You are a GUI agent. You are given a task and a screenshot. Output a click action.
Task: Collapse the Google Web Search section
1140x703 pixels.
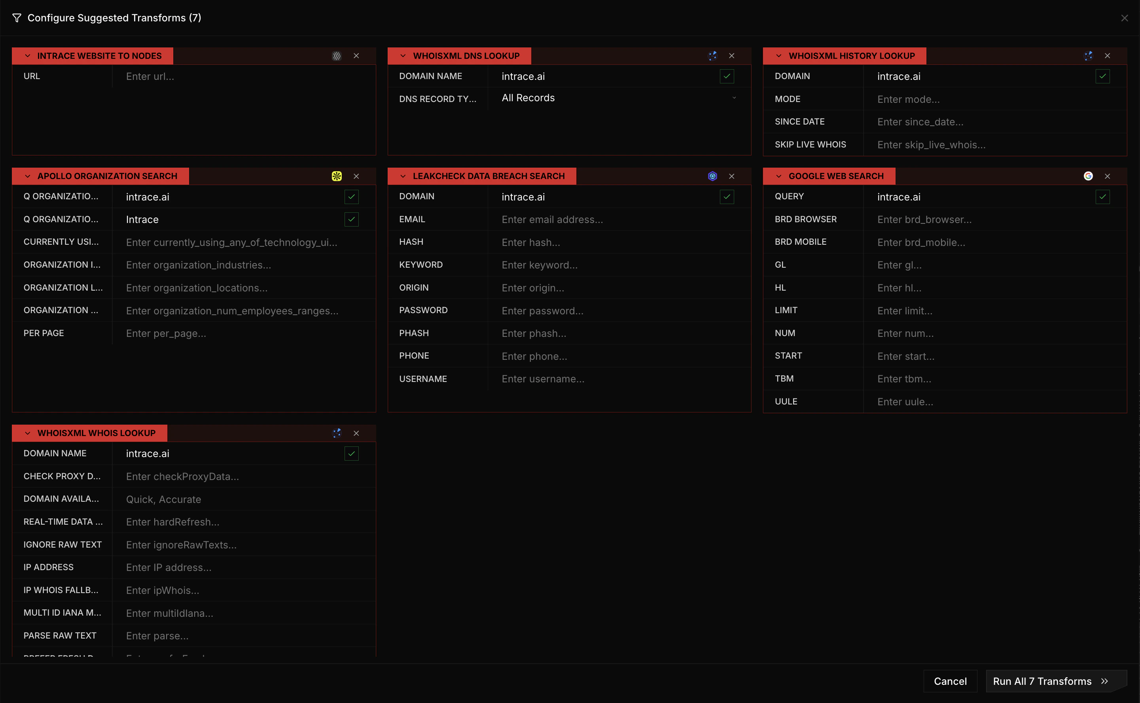[779, 176]
